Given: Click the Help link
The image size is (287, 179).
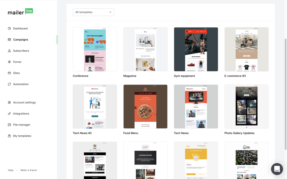Looking at the screenshot, I should point(11,170).
